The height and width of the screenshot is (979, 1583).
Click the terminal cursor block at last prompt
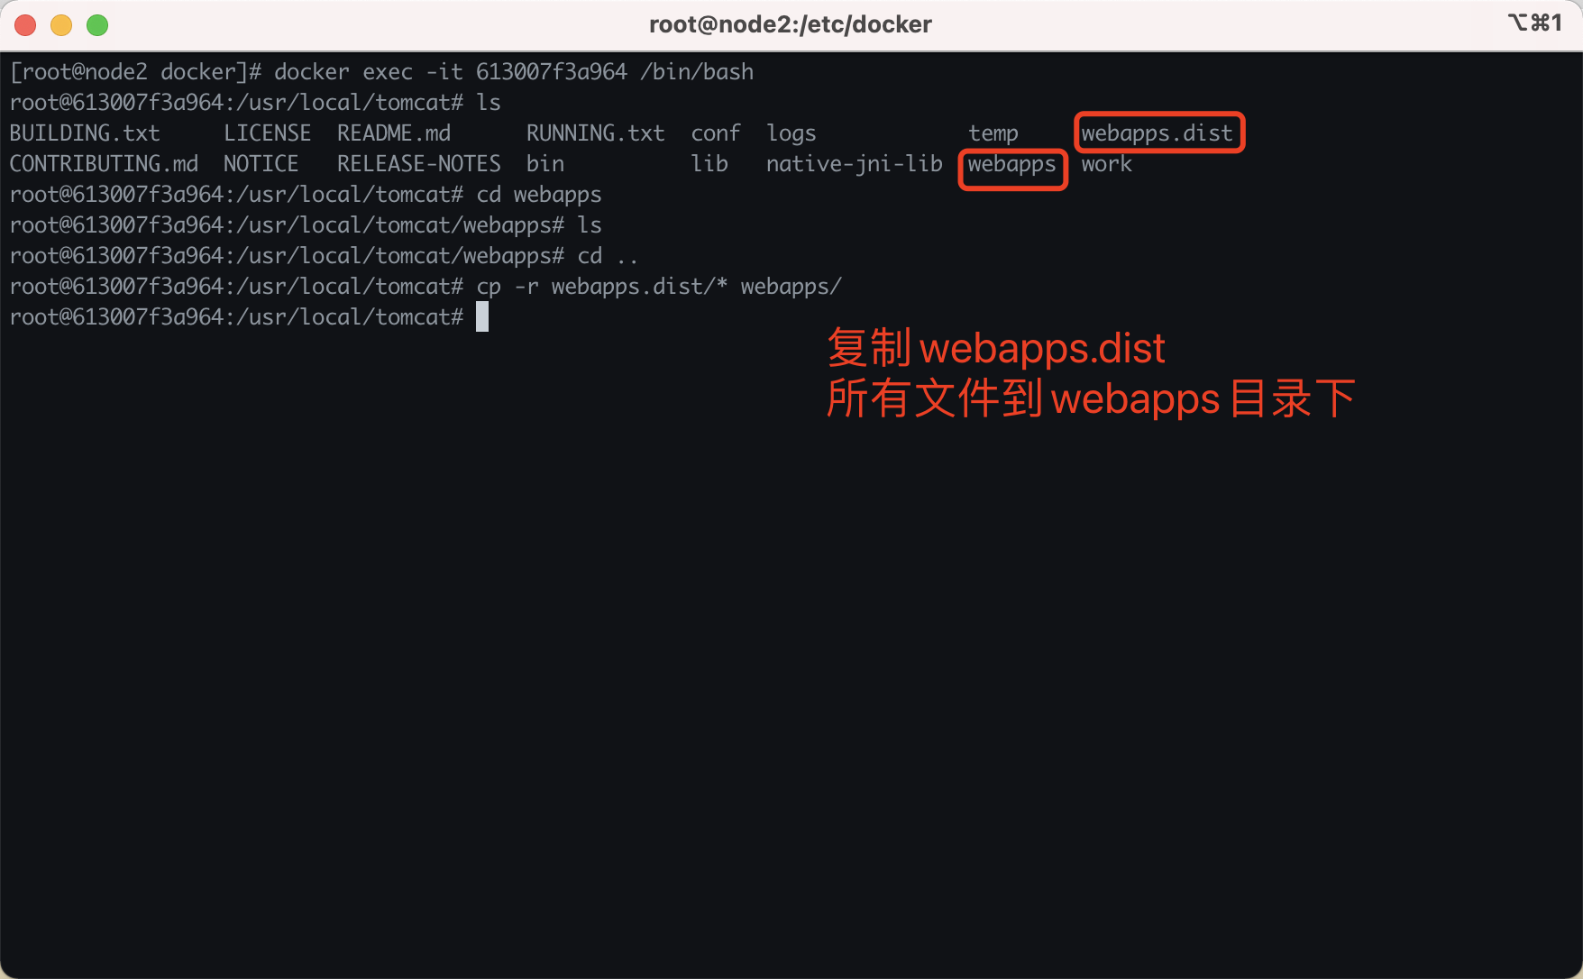(x=482, y=317)
